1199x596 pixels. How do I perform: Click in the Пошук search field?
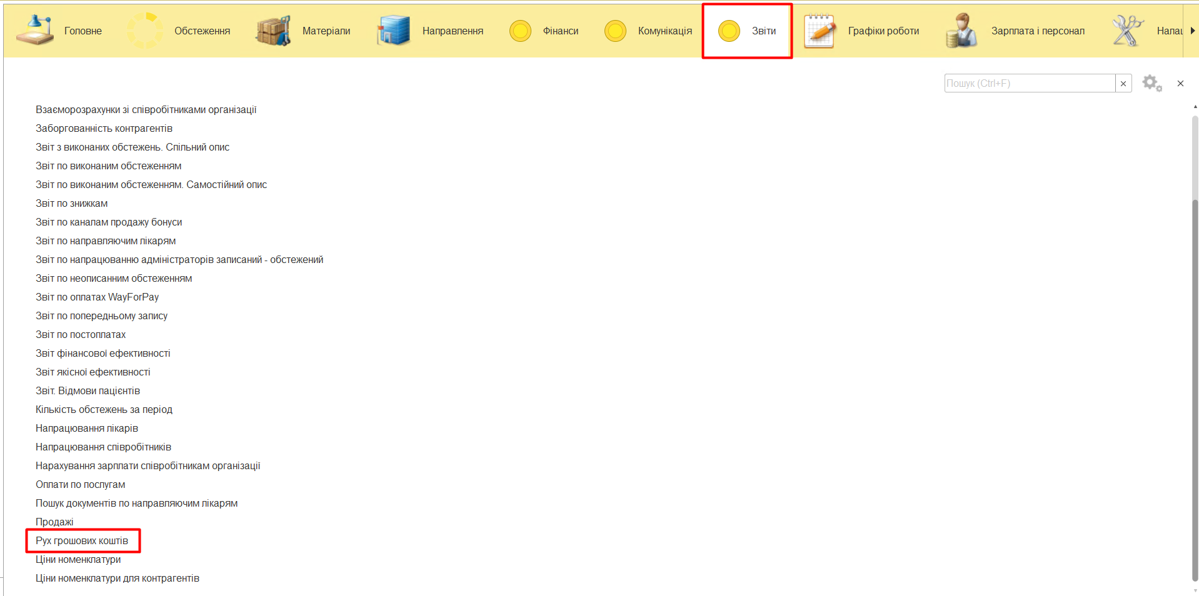(1029, 83)
